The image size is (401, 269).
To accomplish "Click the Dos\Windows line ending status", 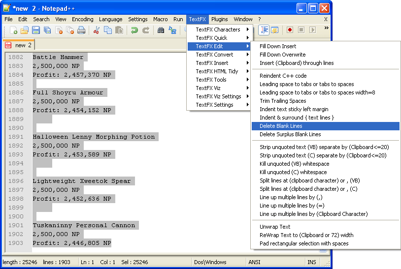I will (210, 262).
